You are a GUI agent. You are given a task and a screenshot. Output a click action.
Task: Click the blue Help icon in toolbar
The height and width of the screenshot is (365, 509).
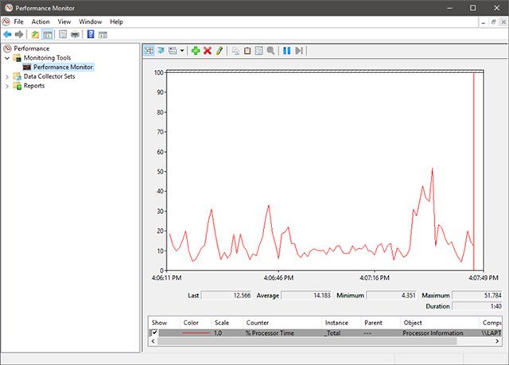click(91, 34)
